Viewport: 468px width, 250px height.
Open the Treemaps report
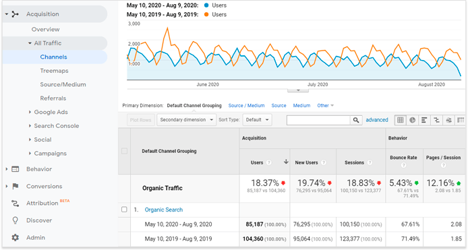pyautogui.click(x=55, y=71)
